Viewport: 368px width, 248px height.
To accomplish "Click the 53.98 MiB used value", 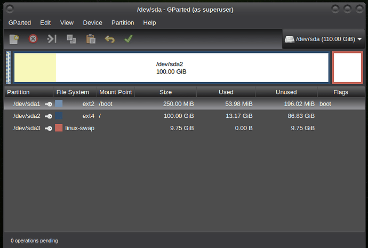I will coord(239,104).
